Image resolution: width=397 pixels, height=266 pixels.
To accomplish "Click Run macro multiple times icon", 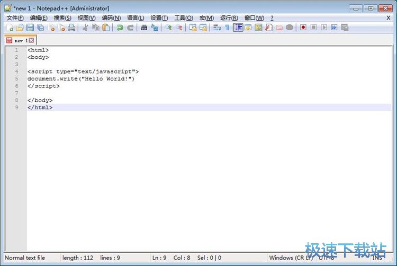I will tap(334, 28).
